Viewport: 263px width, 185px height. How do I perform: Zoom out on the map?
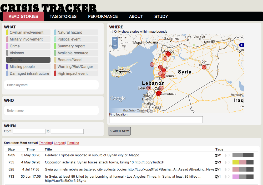tap(115, 46)
